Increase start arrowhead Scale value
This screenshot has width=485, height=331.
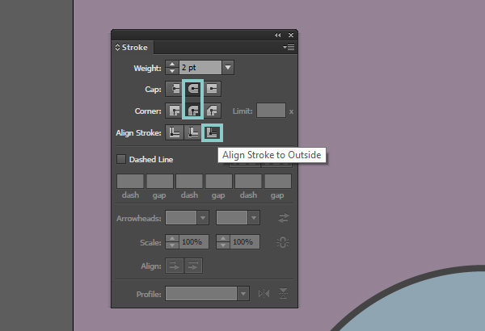click(x=172, y=238)
